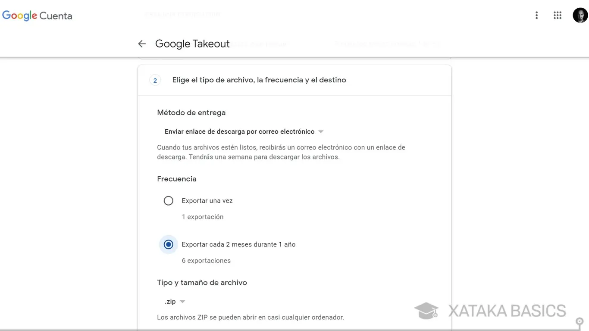The image size is (589, 331).
Task: Open the three-dot options menu
Action: (x=536, y=16)
